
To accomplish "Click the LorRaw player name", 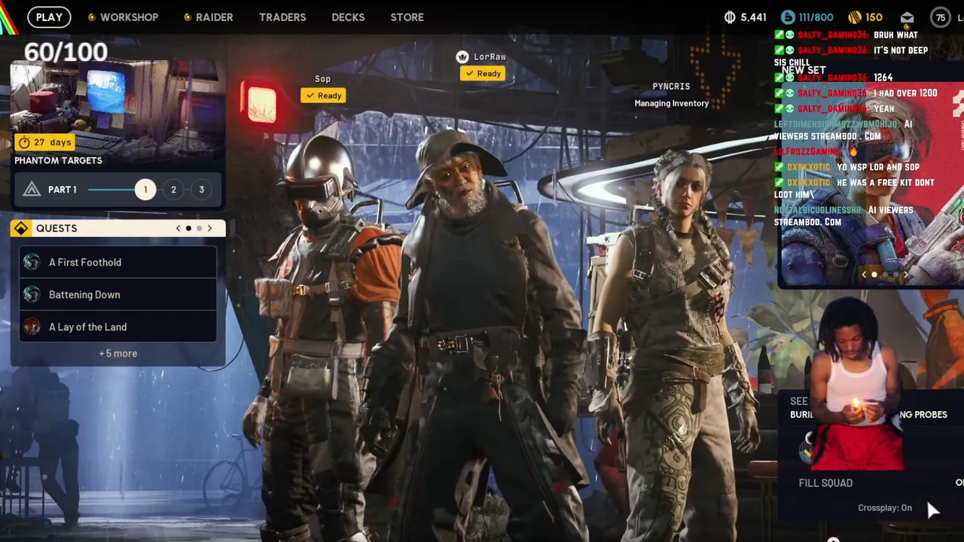I will 490,57.
